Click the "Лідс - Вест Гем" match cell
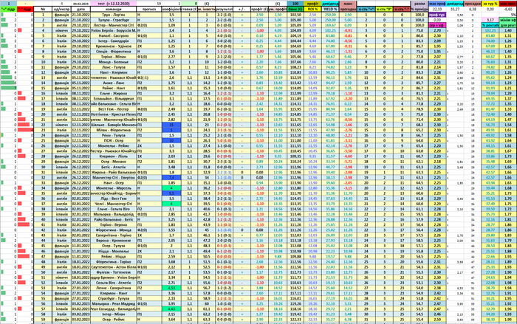The image size is (517, 324). coord(114,199)
